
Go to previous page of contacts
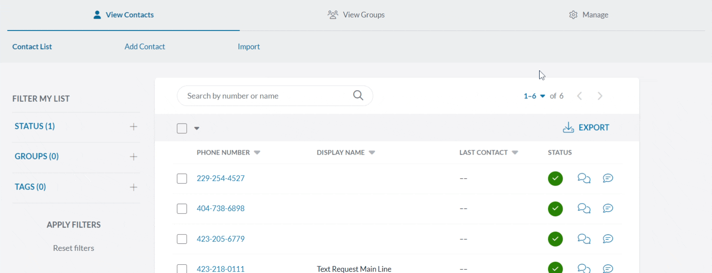point(579,96)
